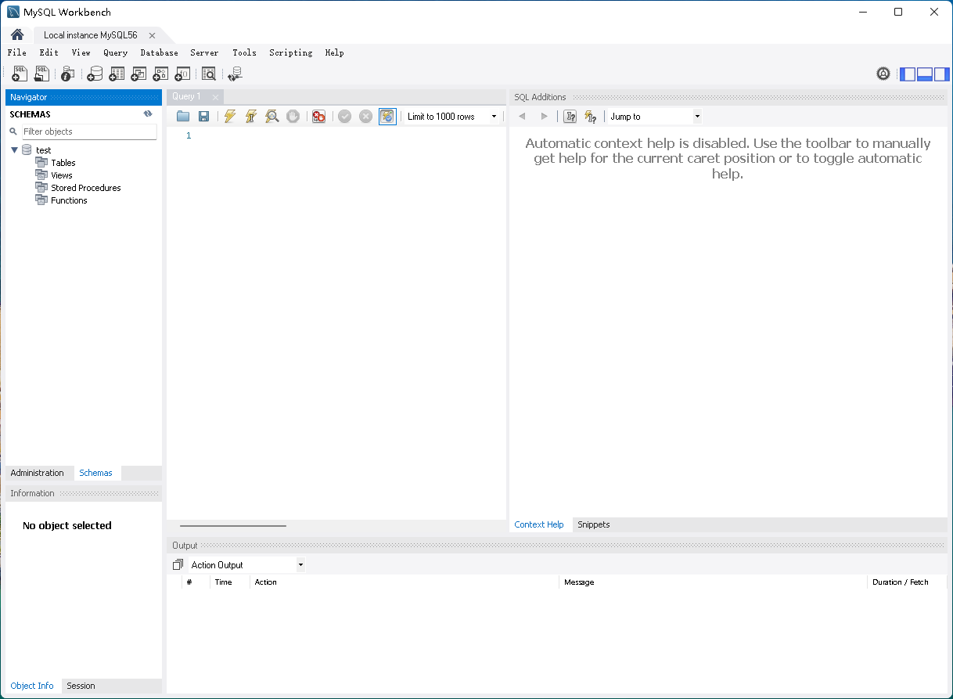The height and width of the screenshot is (699, 953).
Task: Open the Database menu
Action: point(159,52)
